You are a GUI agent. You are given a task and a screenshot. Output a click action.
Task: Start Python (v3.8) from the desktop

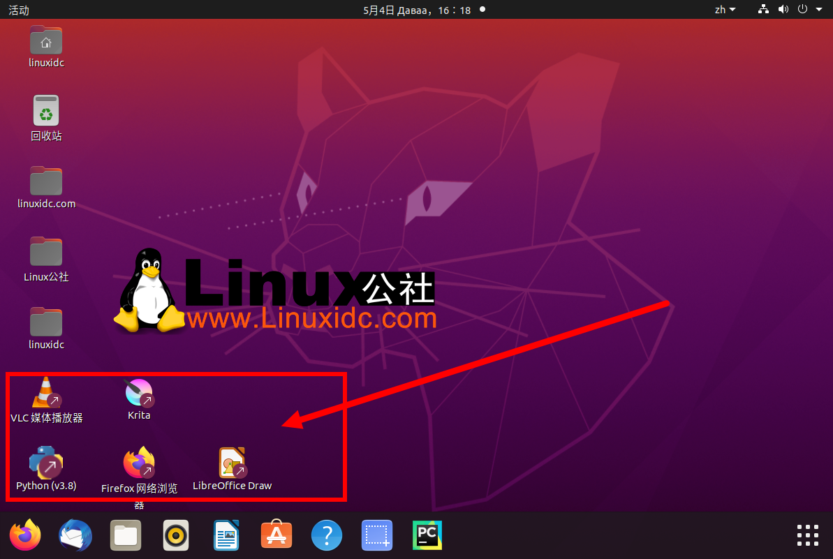pyautogui.click(x=46, y=463)
